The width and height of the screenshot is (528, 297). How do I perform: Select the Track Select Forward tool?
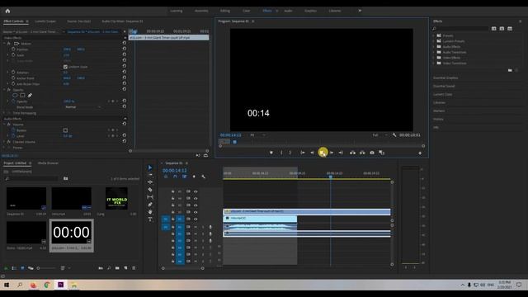click(x=150, y=175)
